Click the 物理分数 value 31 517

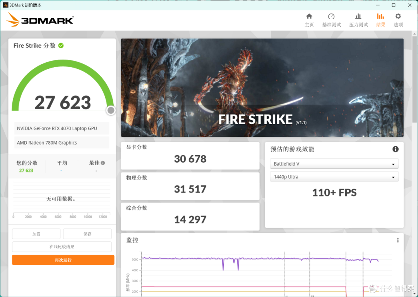click(190, 189)
